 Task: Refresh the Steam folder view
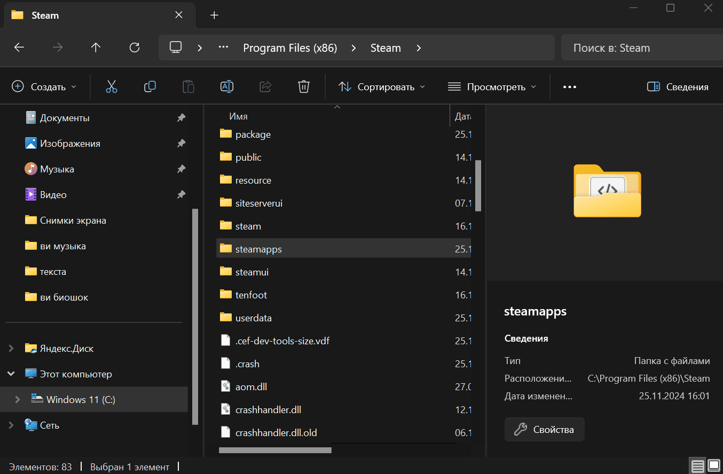(135, 48)
